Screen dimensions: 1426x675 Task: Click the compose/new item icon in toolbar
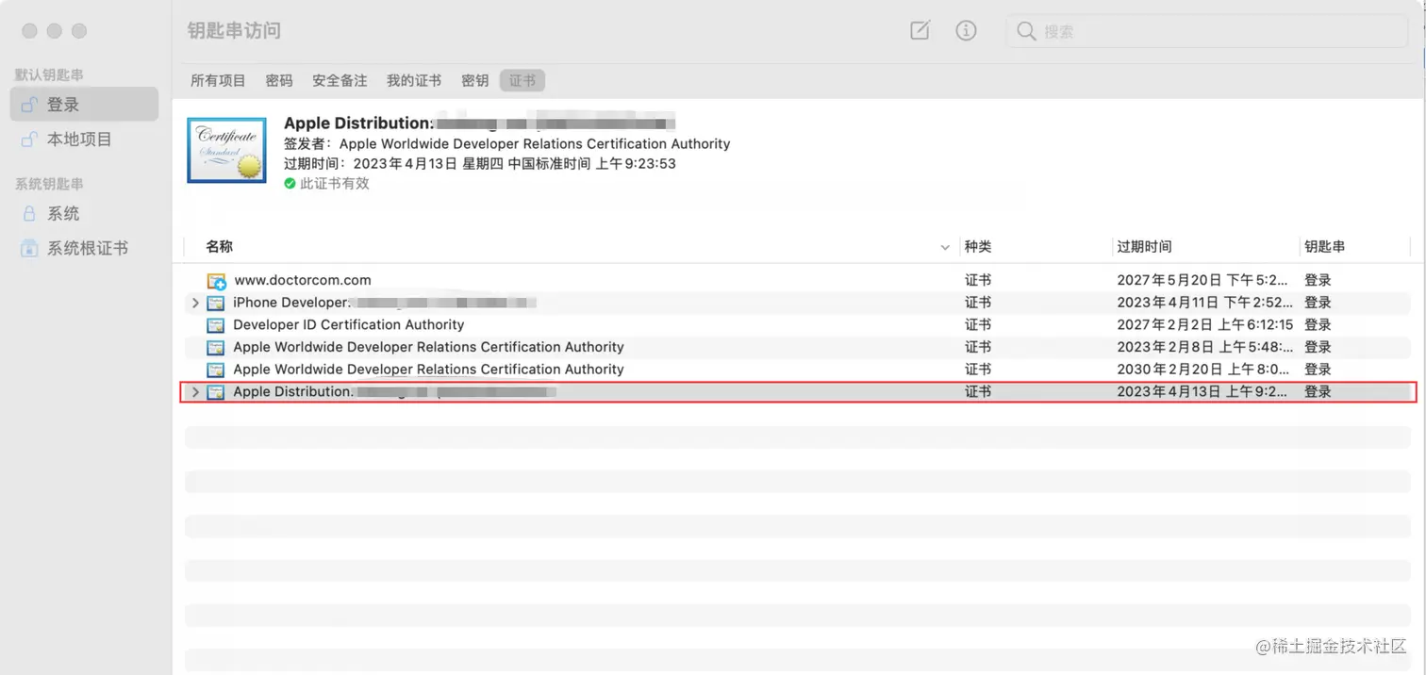click(920, 30)
